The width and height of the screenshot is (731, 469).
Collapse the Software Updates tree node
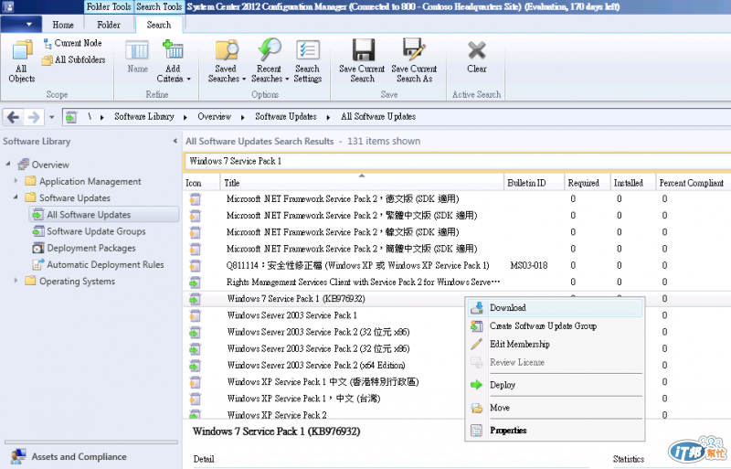(16, 197)
